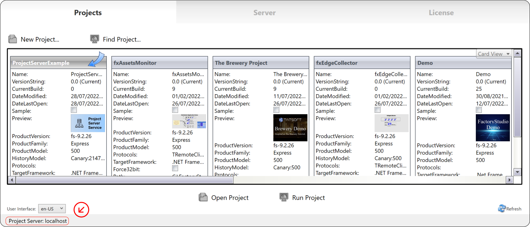
Task: Switch to the Projects tab
Action: [88, 12]
